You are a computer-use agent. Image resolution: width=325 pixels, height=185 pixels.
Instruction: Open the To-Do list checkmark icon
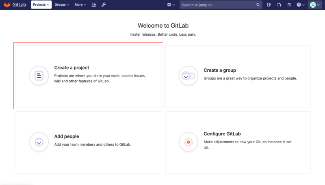coord(289,5)
